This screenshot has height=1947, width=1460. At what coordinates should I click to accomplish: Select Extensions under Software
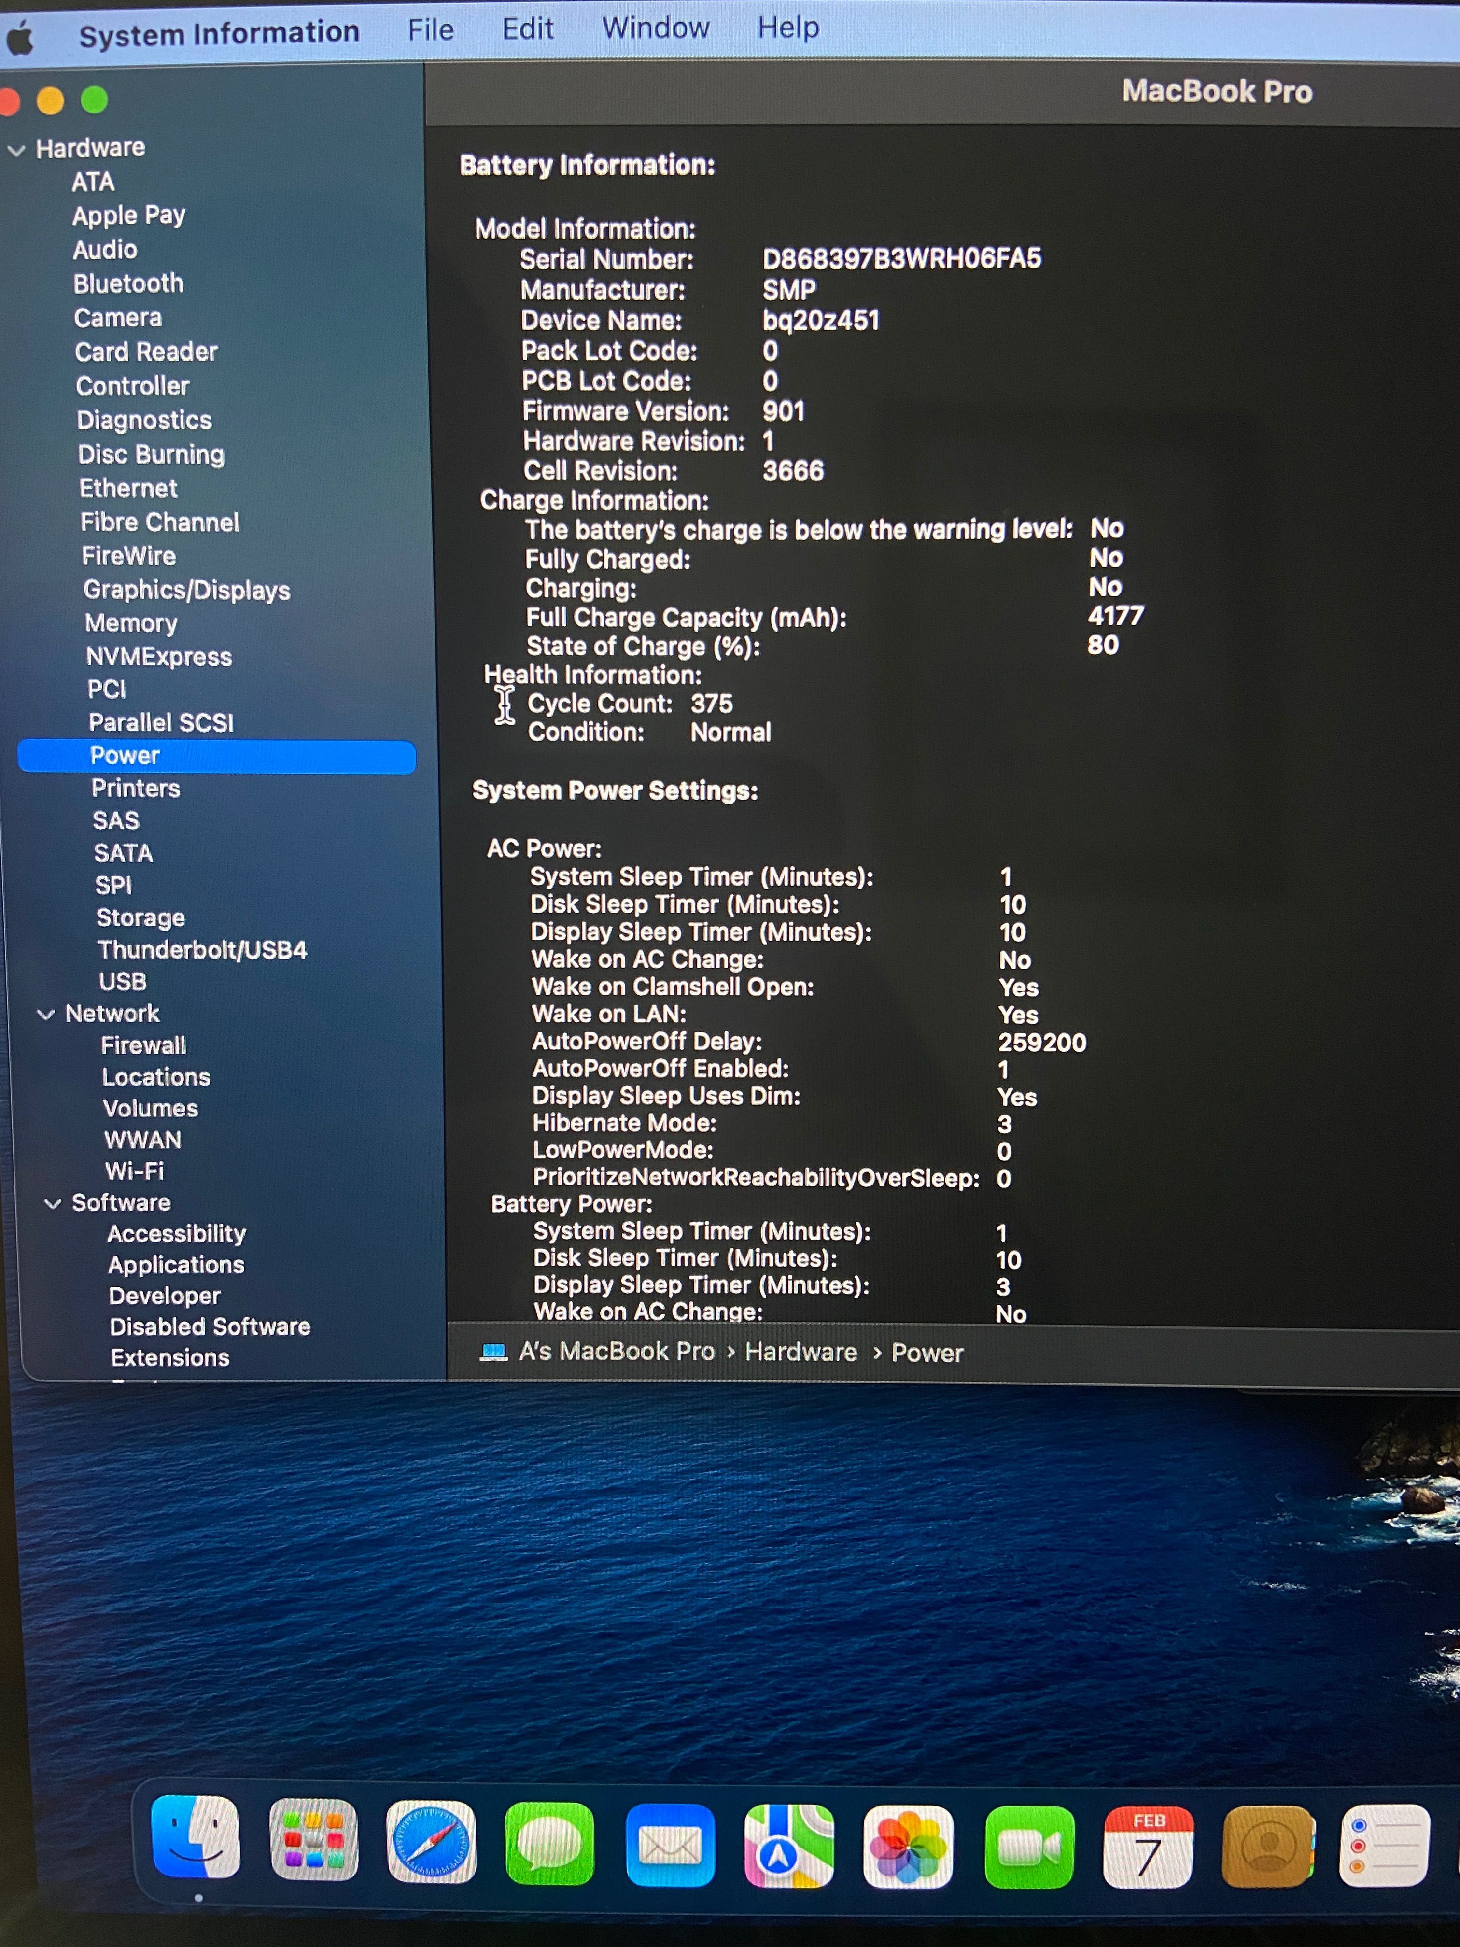(x=170, y=1358)
